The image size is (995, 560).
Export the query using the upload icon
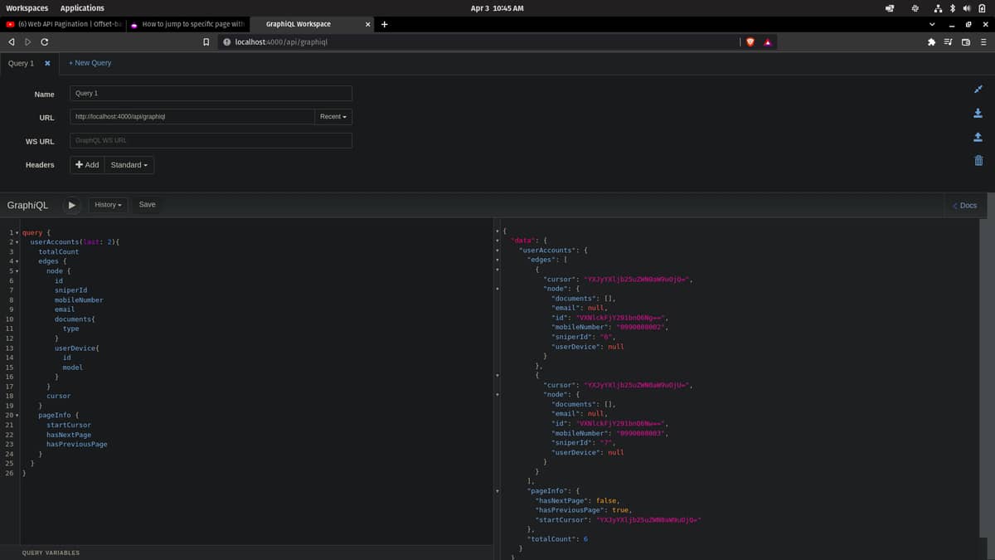point(978,138)
